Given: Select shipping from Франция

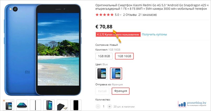Looking at the screenshot, I should pos(121,91).
